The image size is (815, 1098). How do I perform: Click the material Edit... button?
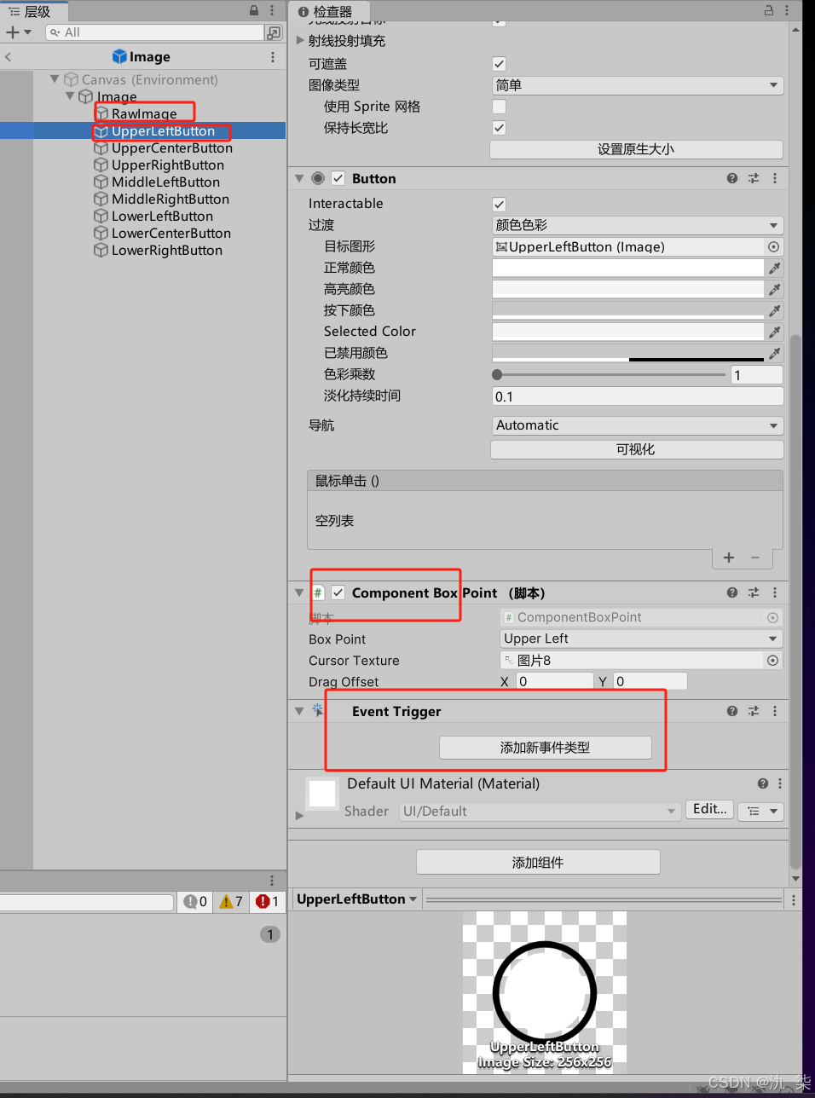coord(710,809)
